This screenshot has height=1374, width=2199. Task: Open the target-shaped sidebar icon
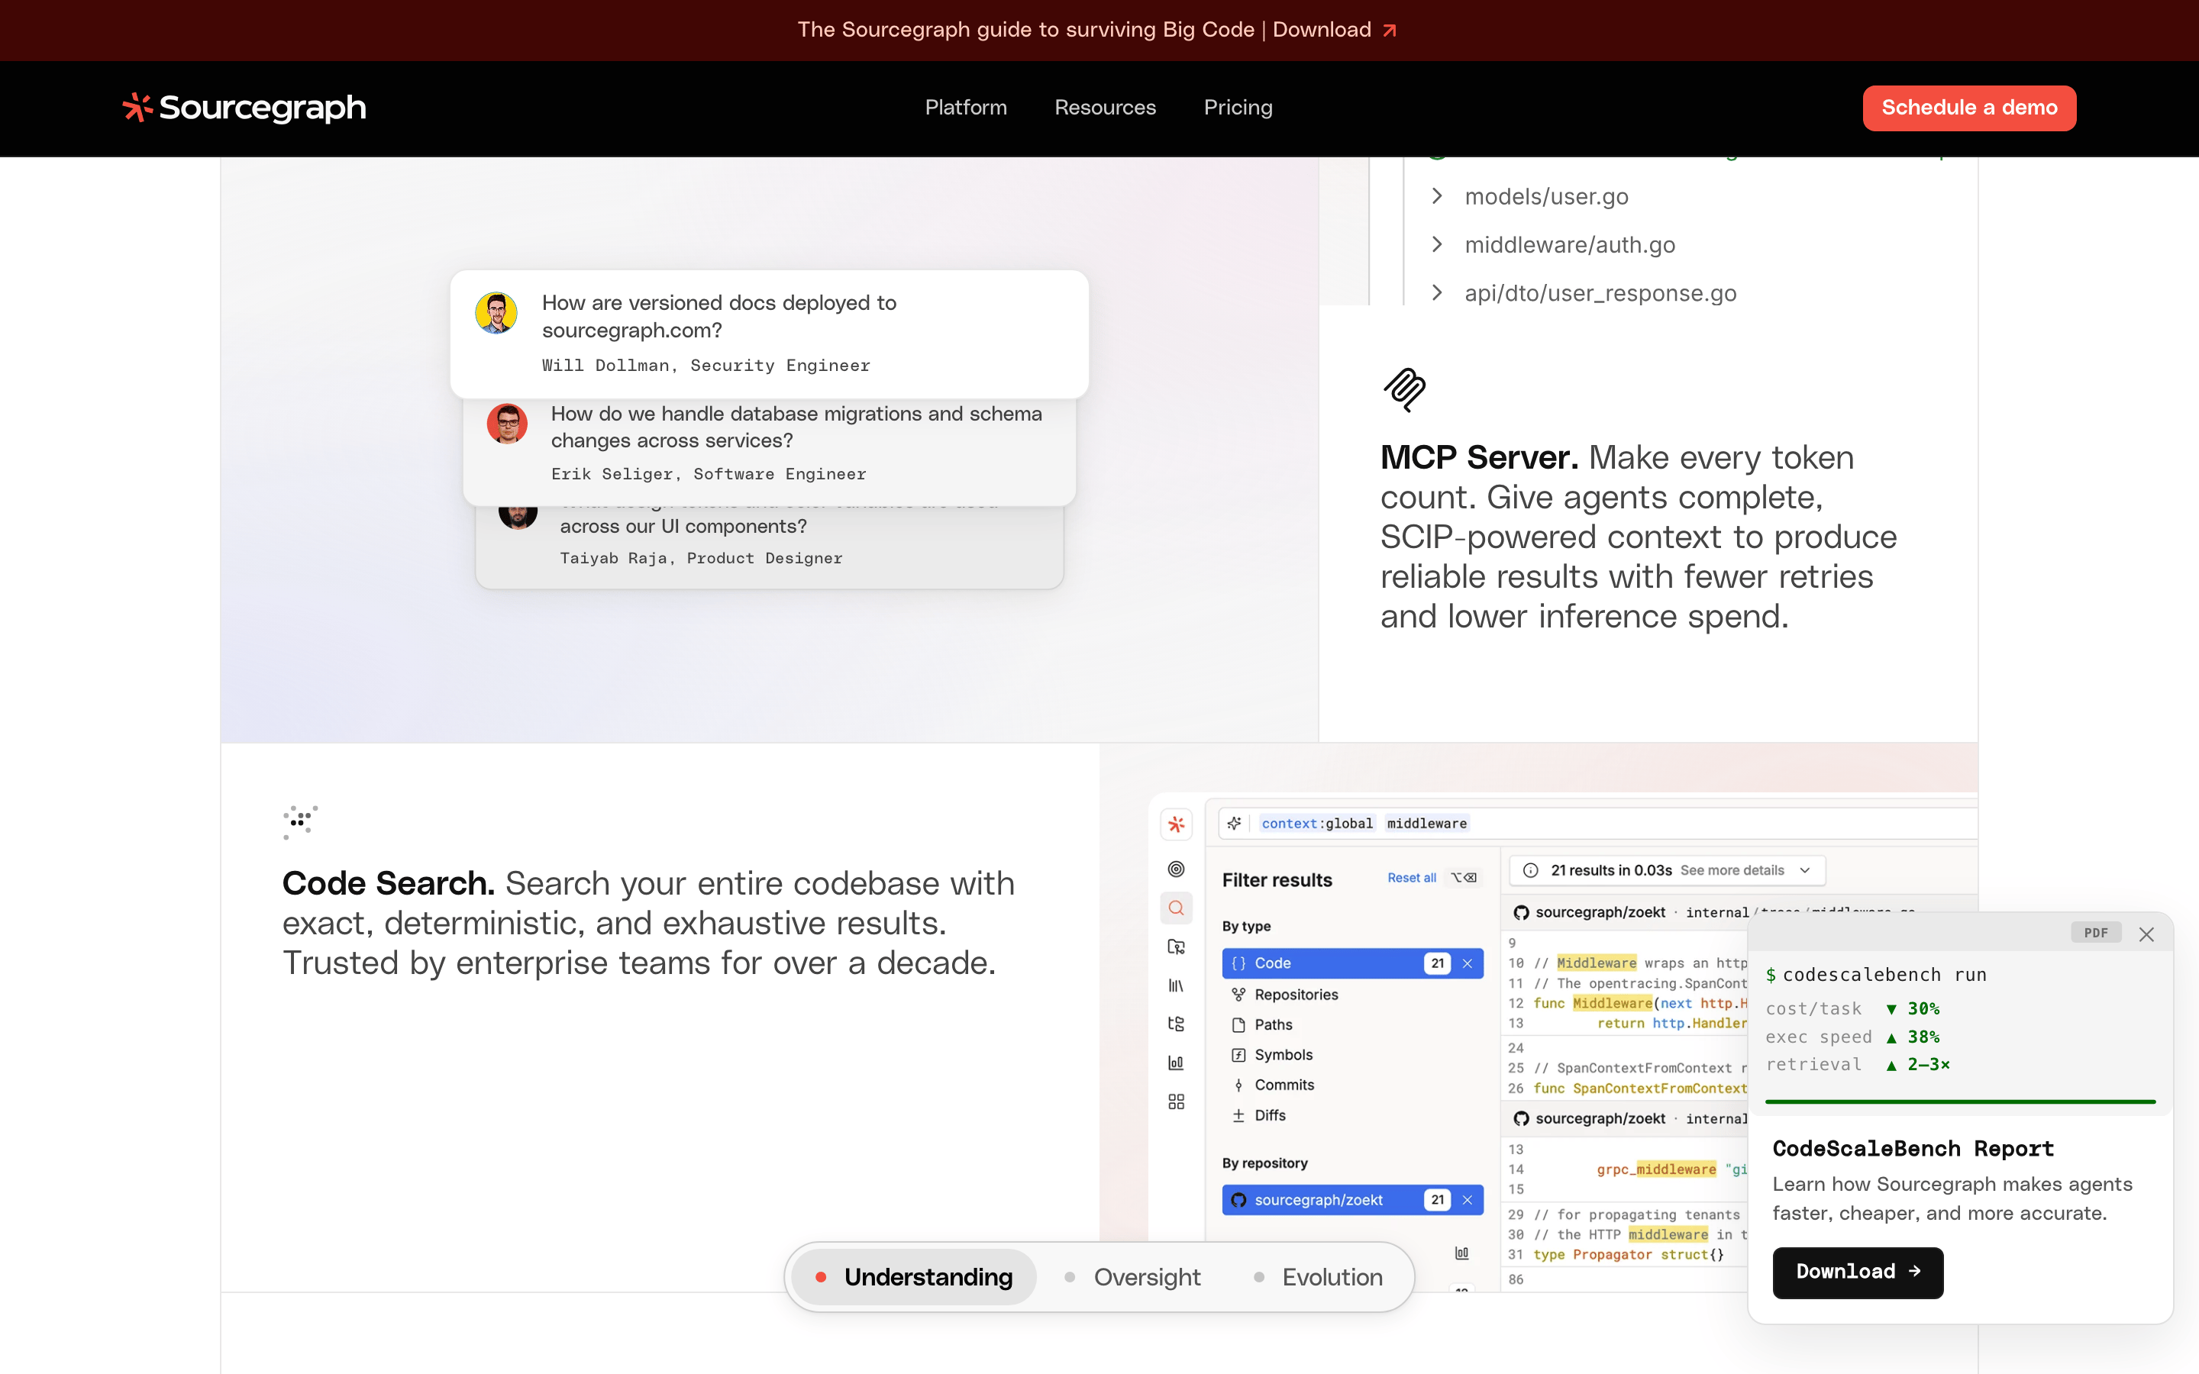(1176, 869)
